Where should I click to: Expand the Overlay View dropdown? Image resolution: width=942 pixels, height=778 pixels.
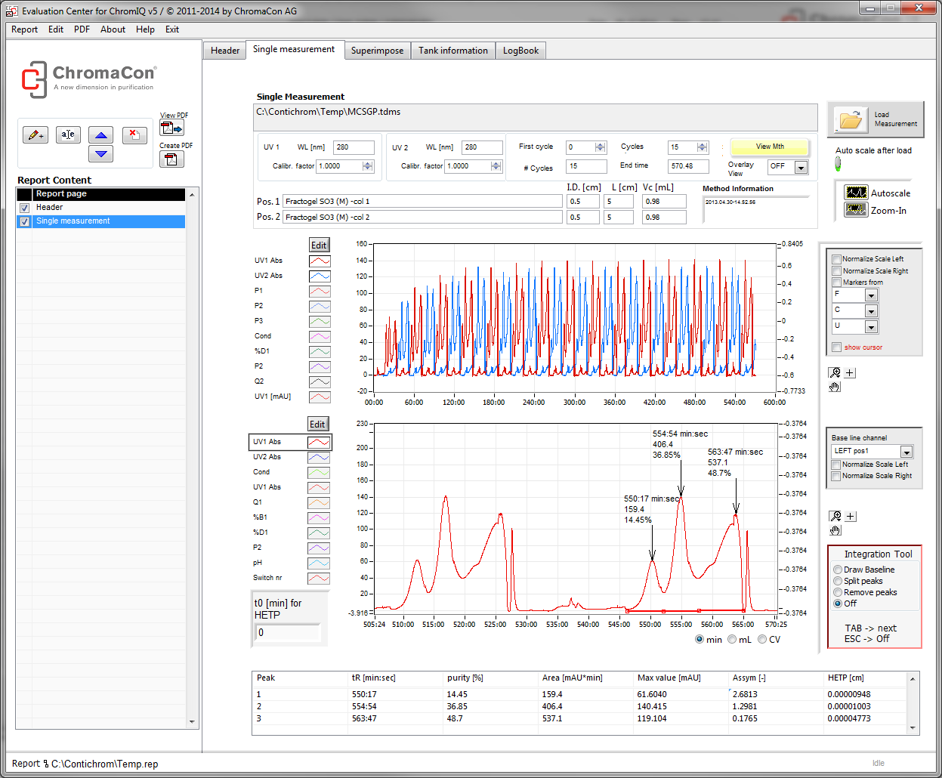point(801,167)
